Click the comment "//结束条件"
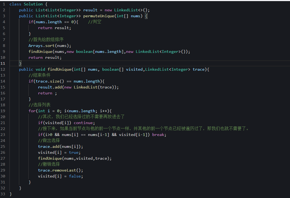 pyautogui.click(x=39, y=75)
